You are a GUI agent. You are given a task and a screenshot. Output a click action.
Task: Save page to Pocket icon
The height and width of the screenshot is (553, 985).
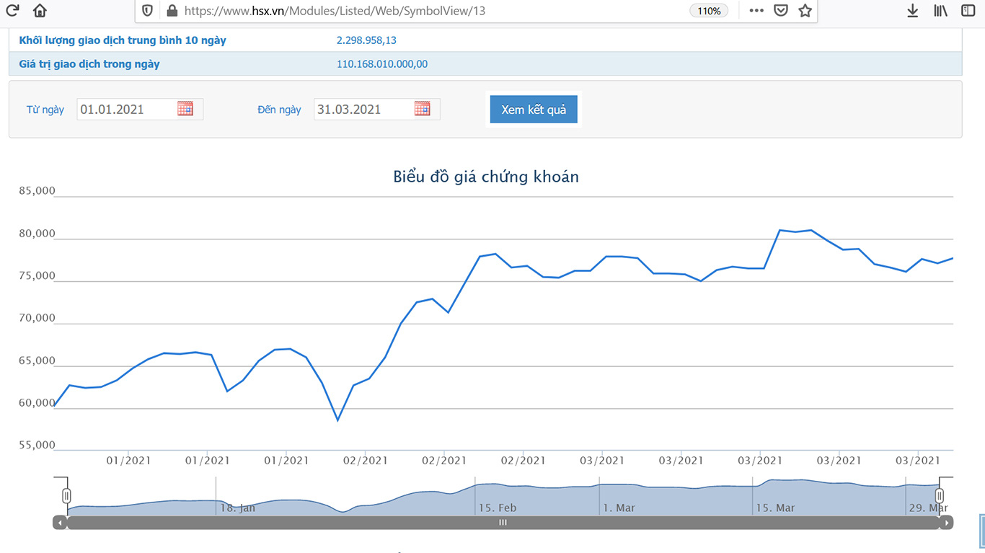pyautogui.click(x=780, y=11)
